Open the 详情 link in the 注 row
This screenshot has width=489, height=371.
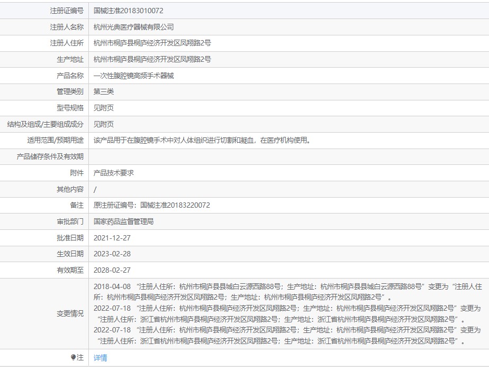tap(100, 358)
